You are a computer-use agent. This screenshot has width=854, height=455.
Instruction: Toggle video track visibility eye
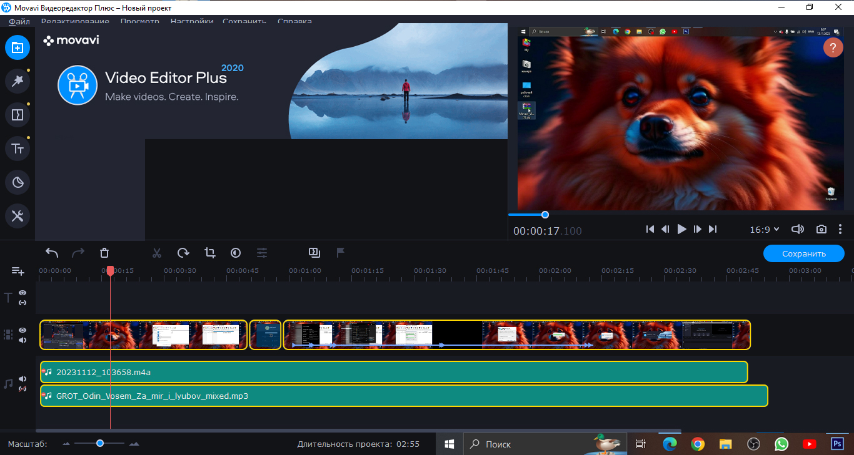click(x=23, y=330)
